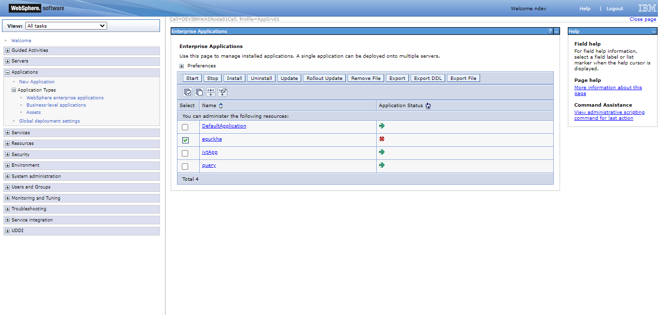Expand the UDDI section

[x=7, y=231]
